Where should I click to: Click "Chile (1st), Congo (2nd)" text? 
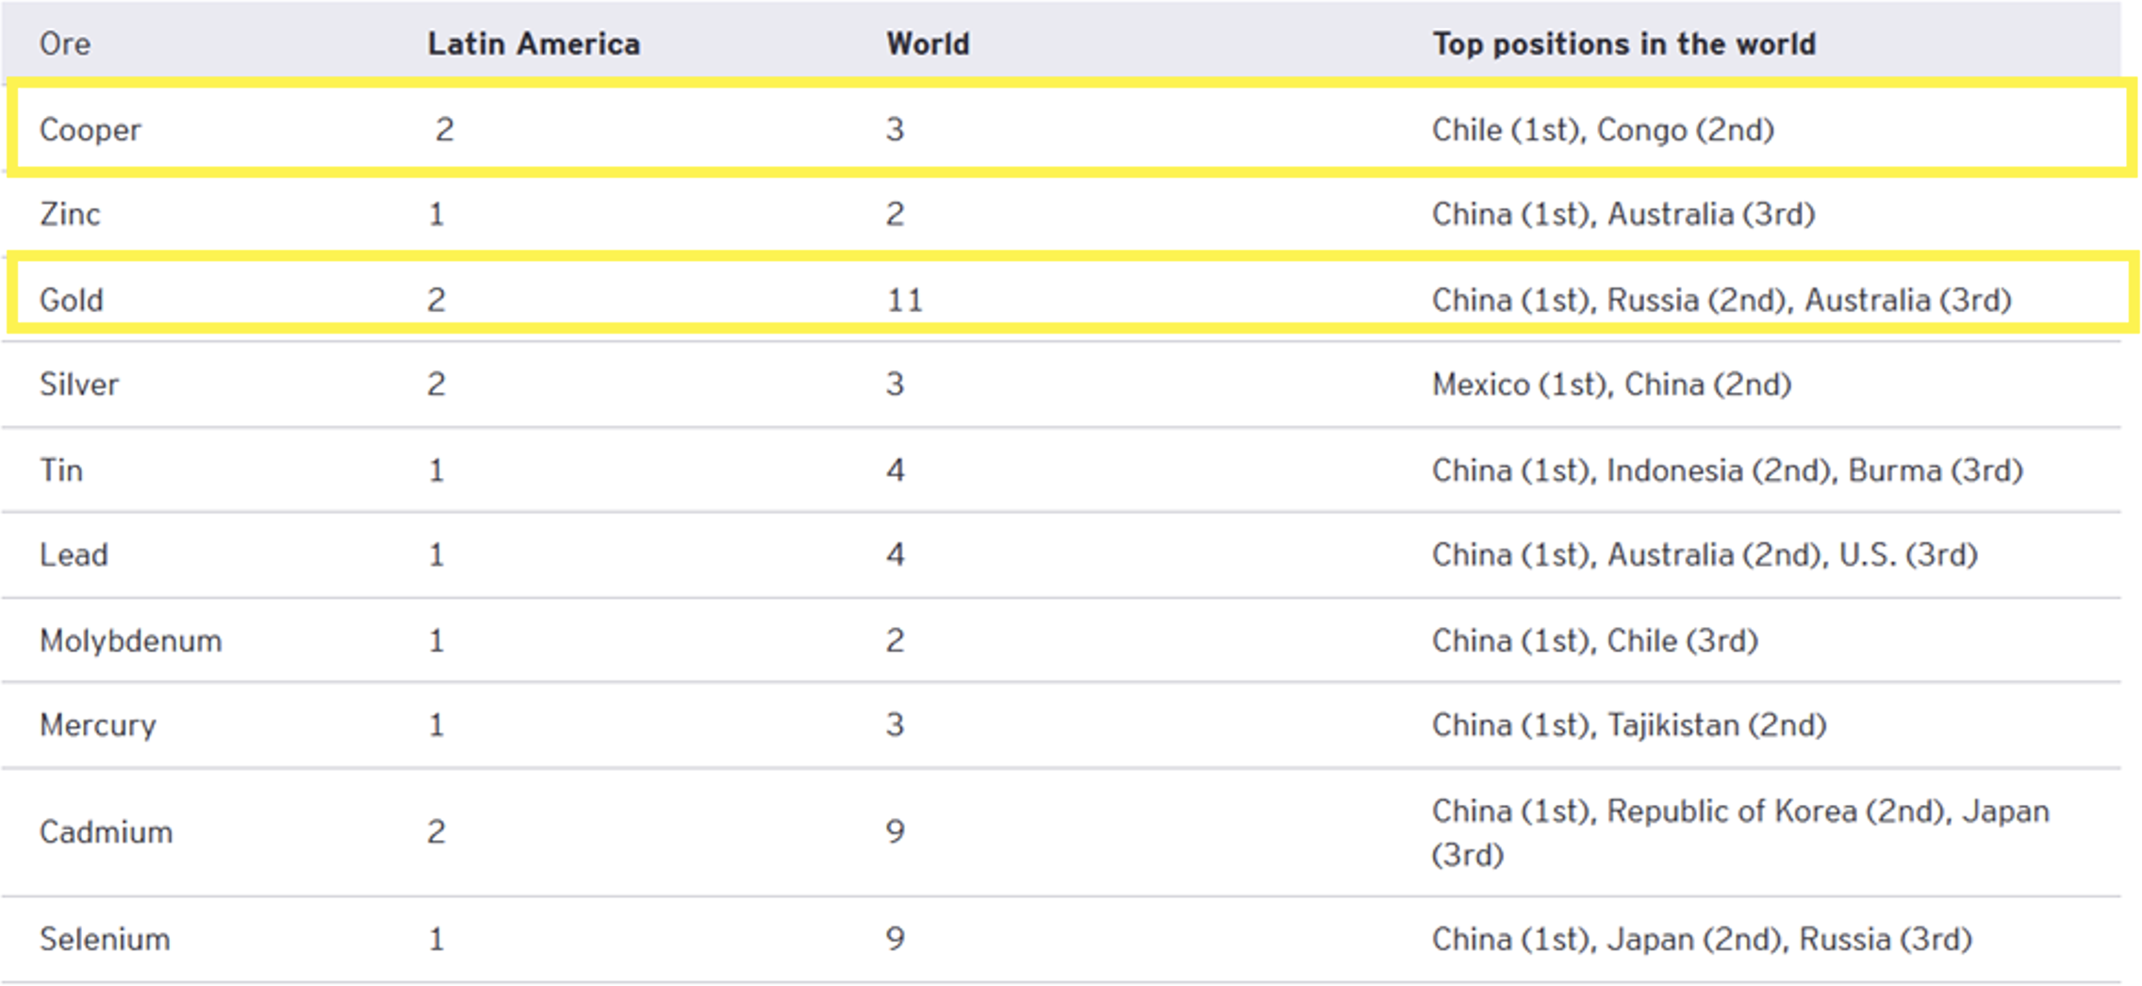coord(1603,129)
